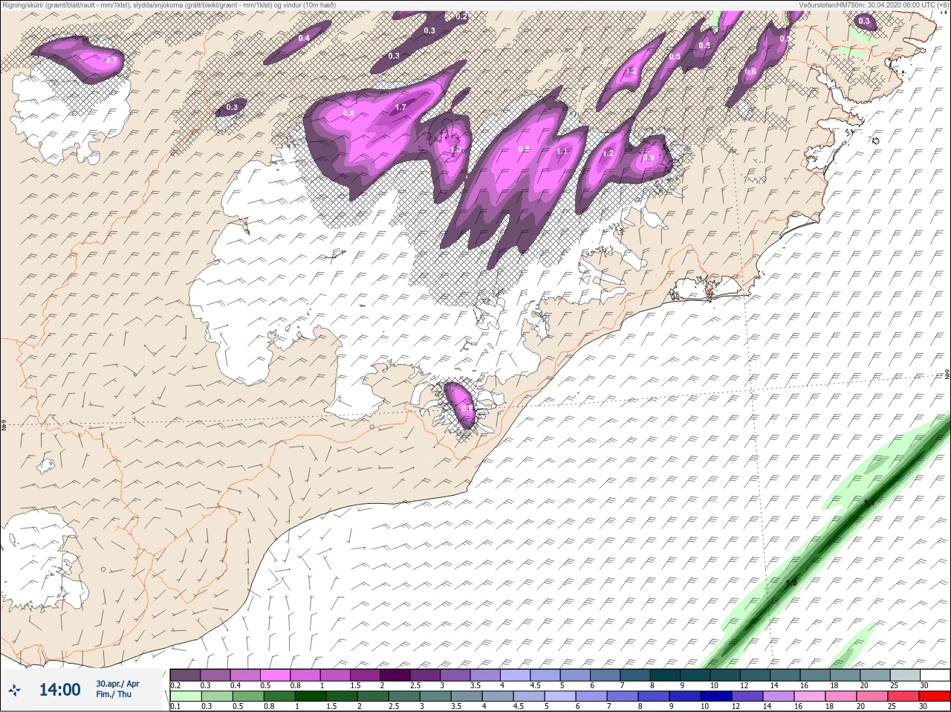Click the dull purple 0.2 swatch starting the upper legend
This screenshot has width=951, height=712.
(186, 675)
